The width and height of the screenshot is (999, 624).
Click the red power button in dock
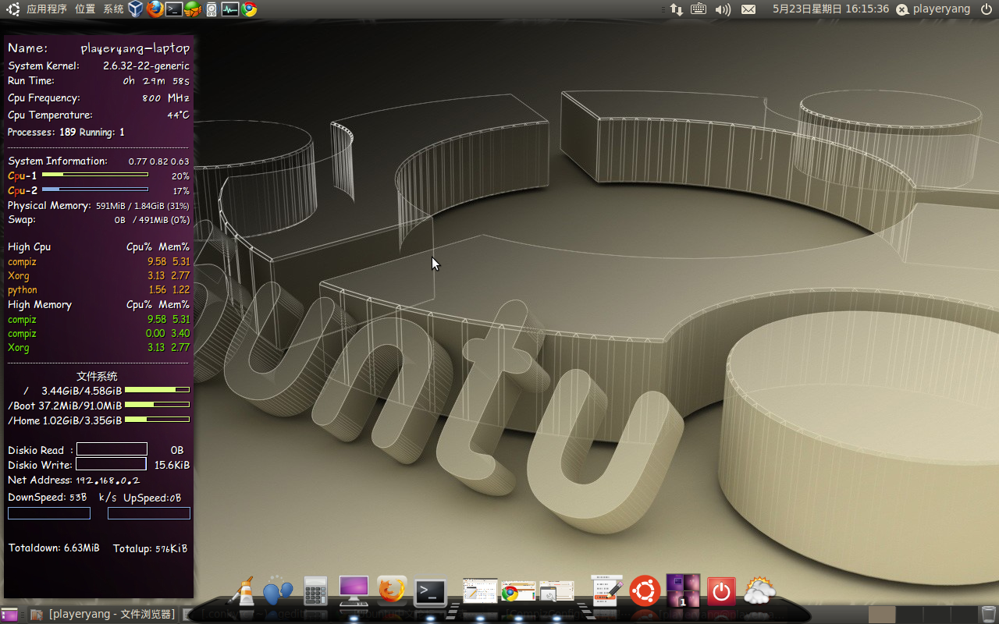coord(721,591)
